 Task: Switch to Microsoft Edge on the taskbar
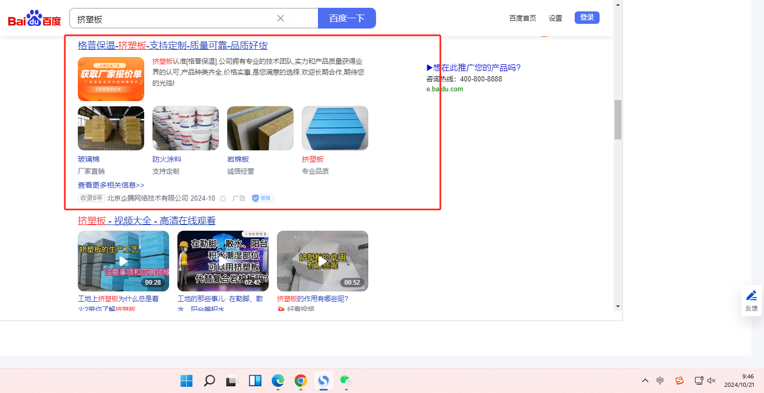278,381
